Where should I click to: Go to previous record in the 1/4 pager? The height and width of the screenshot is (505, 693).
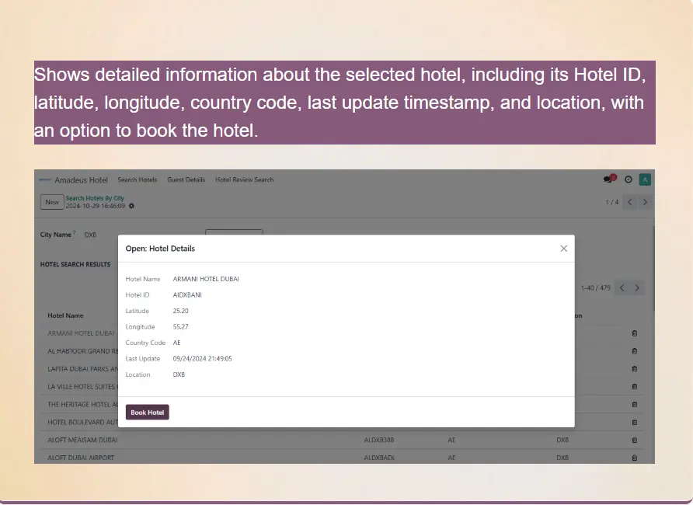630,202
